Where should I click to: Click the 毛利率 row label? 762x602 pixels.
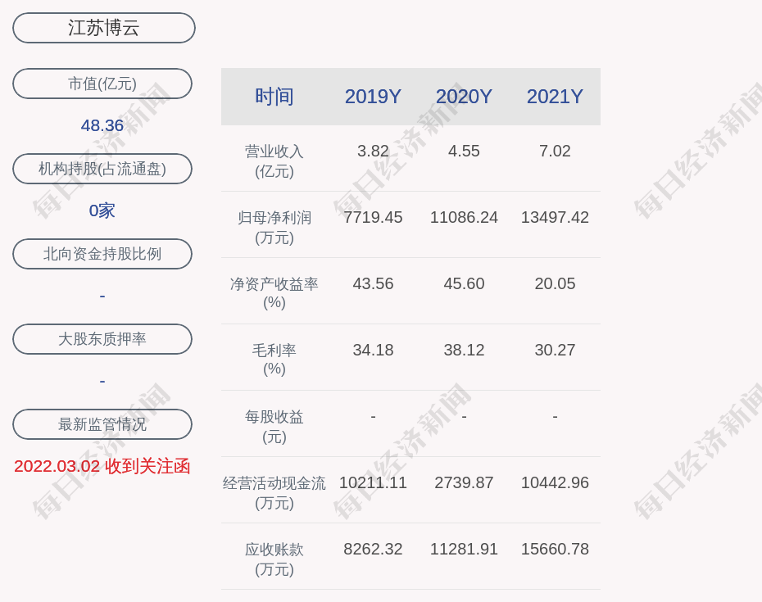pyautogui.click(x=274, y=360)
